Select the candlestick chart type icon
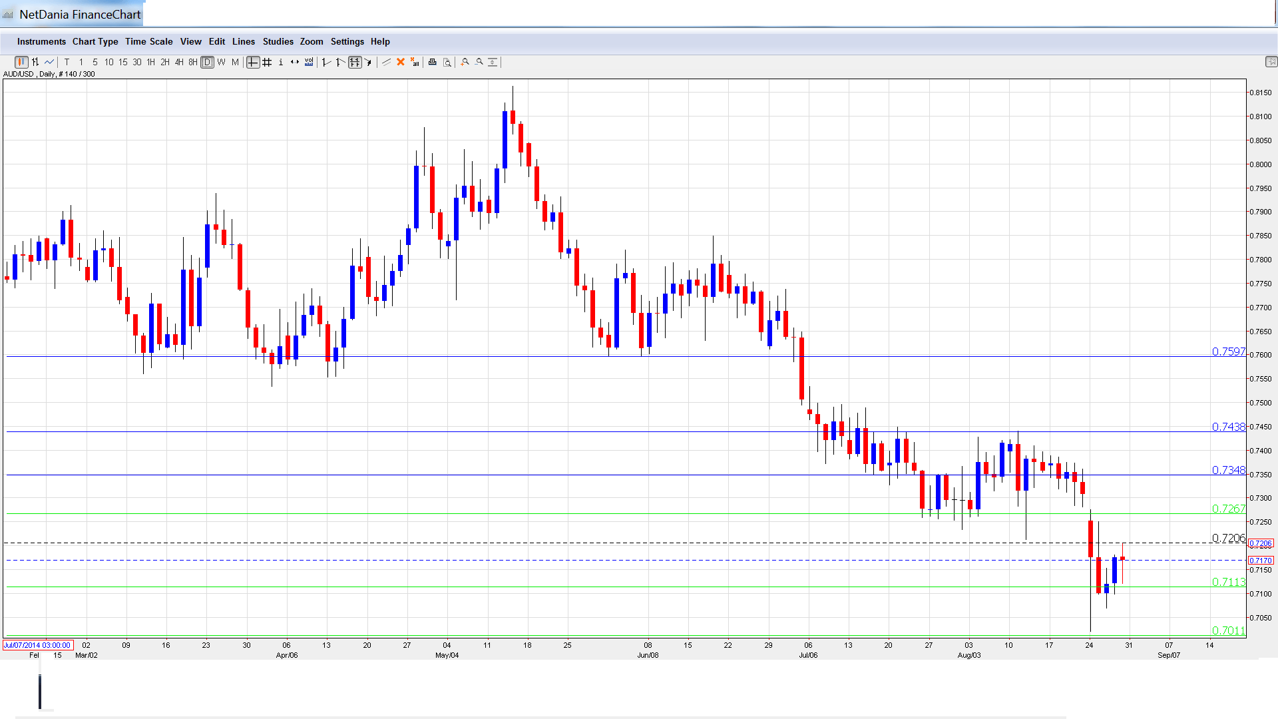Screen dimensions: 1278x719 21,62
